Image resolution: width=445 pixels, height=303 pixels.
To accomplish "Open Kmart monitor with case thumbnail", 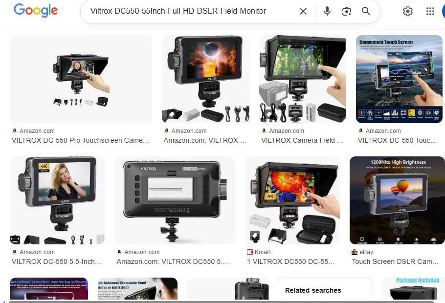I will [292, 200].
